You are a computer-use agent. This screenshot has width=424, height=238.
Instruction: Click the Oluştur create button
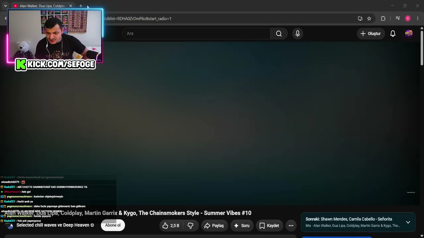tap(371, 33)
